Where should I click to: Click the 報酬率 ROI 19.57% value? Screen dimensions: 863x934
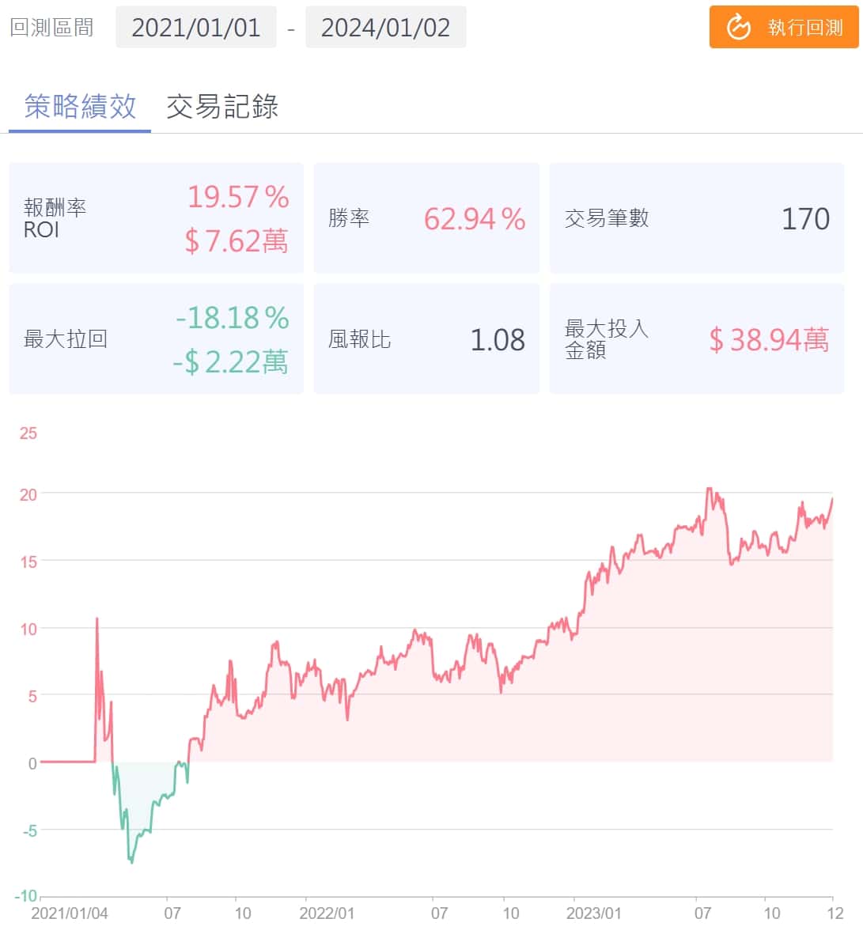tap(238, 197)
